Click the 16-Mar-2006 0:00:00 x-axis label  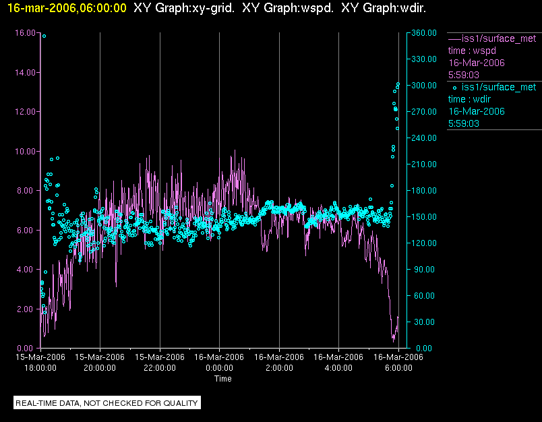click(218, 362)
